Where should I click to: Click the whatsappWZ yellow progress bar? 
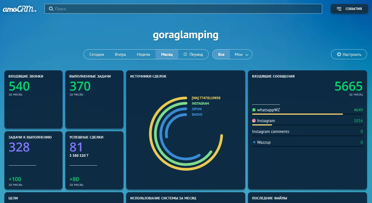click(298, 114)
